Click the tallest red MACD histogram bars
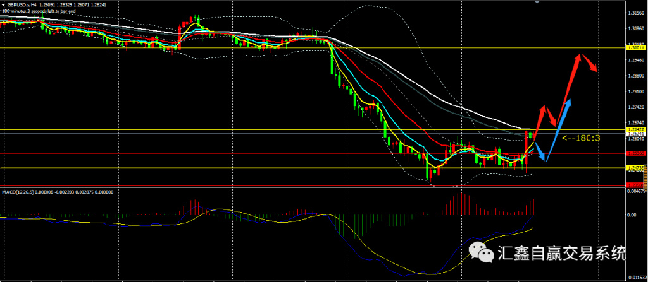Viewport: 648px width, 282px height. point(460,204)
